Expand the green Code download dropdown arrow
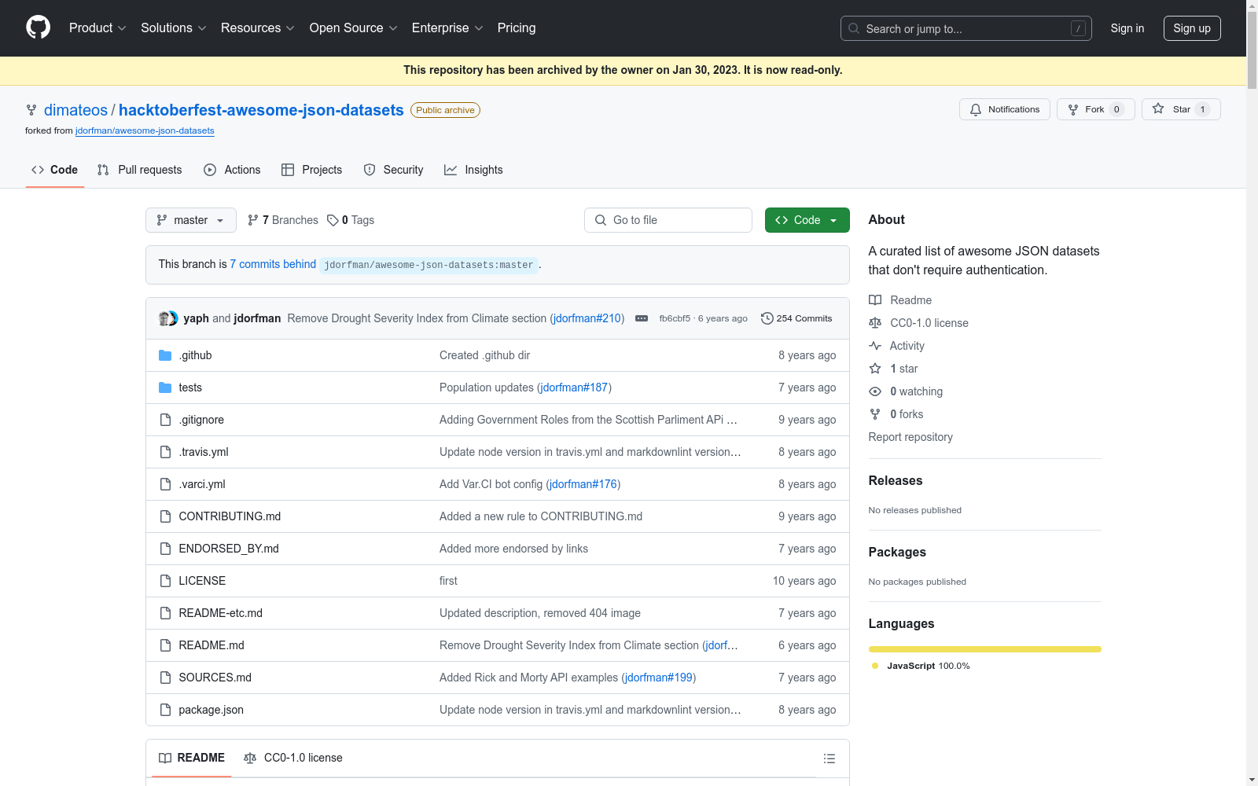1258x786 pixels. 833,220
